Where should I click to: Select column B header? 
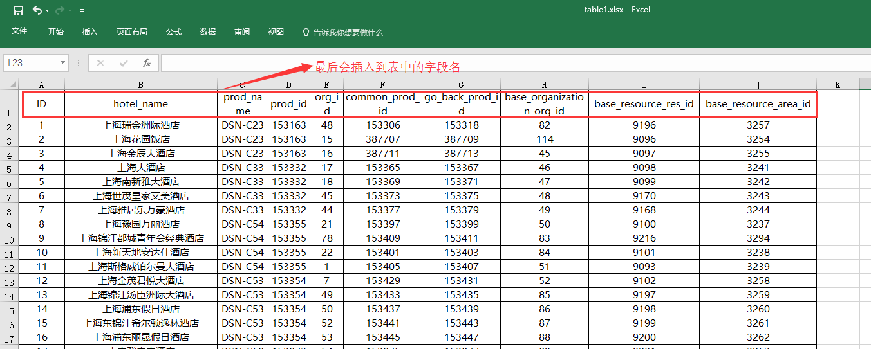point(140,84)
